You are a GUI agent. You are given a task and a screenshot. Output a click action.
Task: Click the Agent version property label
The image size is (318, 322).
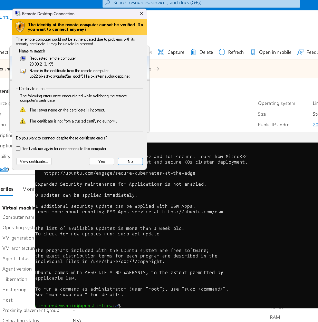(17, 269)
